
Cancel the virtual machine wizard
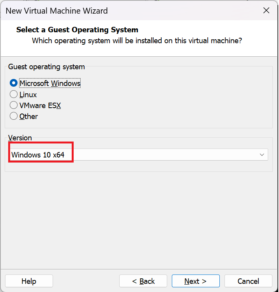[x=248, y=281]
